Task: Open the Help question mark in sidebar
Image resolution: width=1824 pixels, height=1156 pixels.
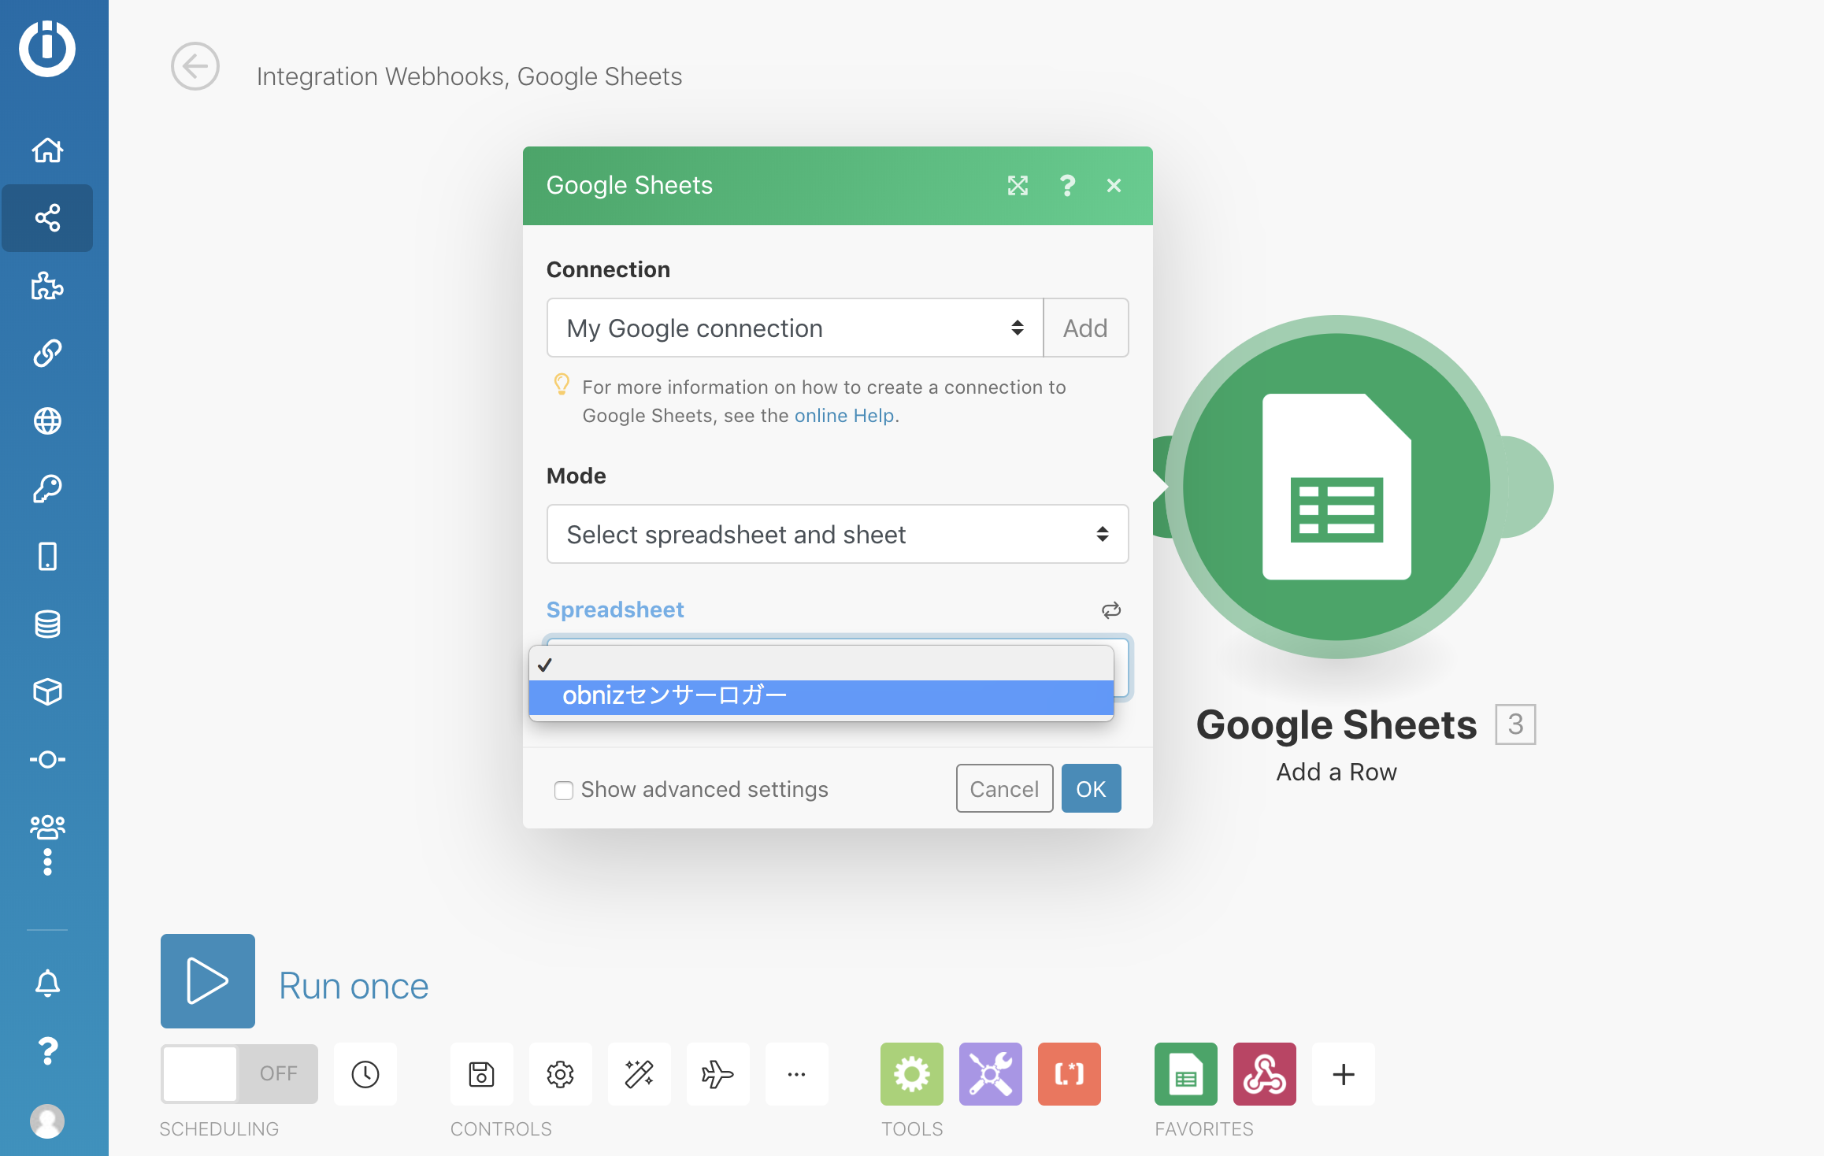Action: [47, 1051]
